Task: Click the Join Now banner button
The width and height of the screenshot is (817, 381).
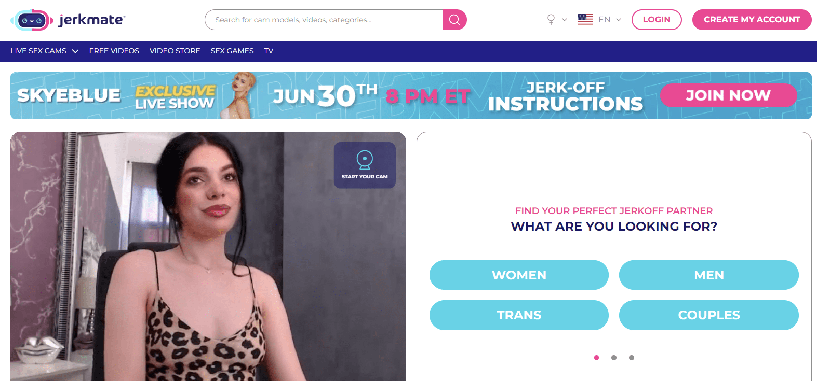Action: 728,95
